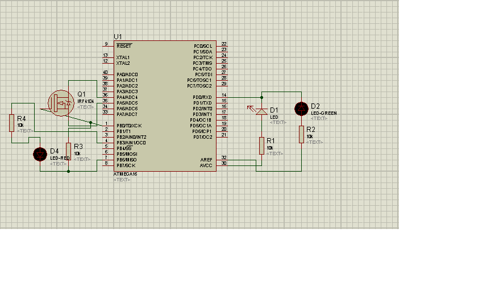491x307 pixels.
Task: Click pin number 32 beside AREF
Action: [224, 157]
